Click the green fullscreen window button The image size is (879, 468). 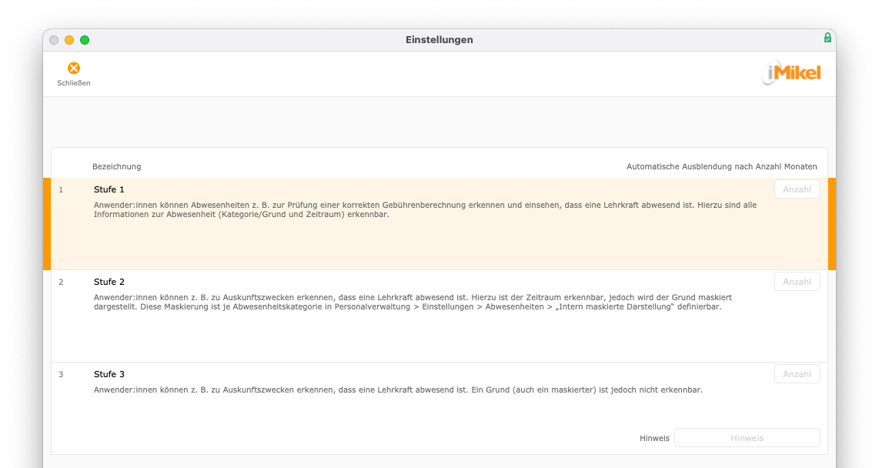click(x=85, y=40)
